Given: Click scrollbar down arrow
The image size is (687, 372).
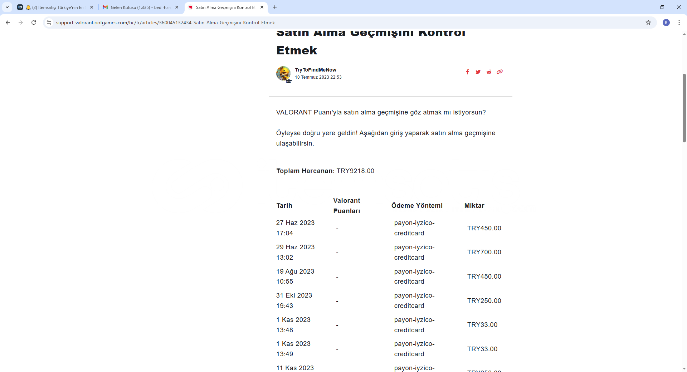Looking at the screenshot, I should (684, 368).
